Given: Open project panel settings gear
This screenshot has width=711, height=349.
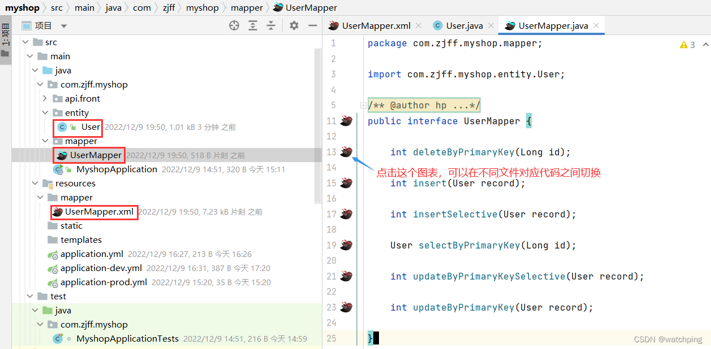Looking at the screenshot, I should click(x=294, y=25).
